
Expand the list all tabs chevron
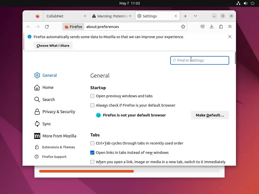tap(196, 16)
